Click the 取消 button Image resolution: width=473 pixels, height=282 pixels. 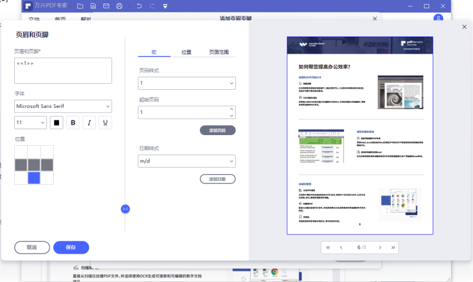(32, 247)
